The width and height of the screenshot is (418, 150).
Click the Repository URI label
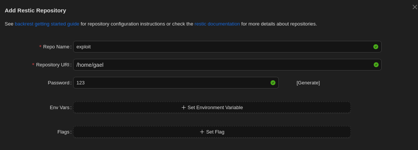(x=53, y=65)
